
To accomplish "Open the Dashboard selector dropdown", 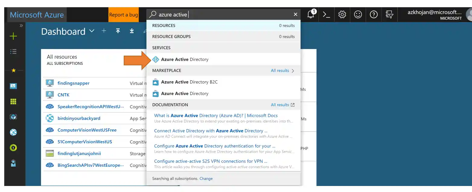I will (91, 31).
